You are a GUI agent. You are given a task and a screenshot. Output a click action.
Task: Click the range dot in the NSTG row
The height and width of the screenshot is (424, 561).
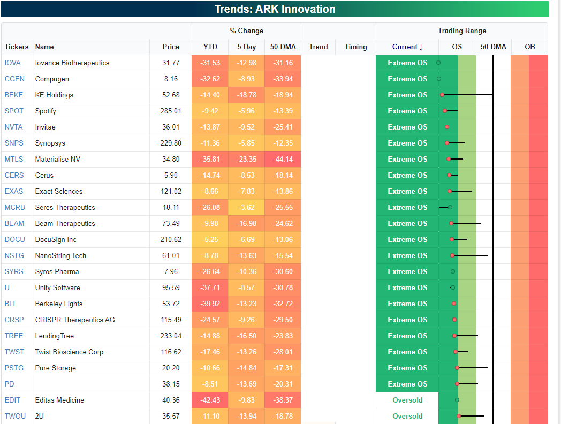point(452,255)
